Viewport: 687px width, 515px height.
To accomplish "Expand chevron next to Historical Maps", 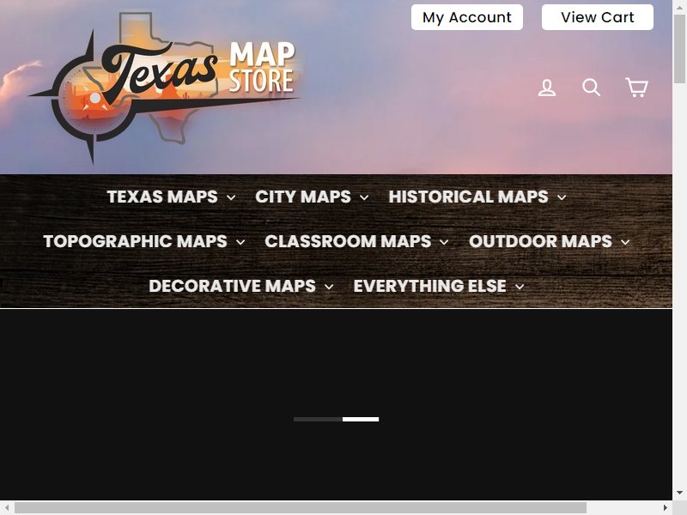I will [562, 198].
